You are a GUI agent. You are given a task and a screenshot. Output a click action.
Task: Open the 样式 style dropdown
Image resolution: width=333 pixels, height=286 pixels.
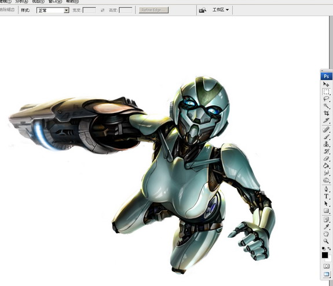53,10
